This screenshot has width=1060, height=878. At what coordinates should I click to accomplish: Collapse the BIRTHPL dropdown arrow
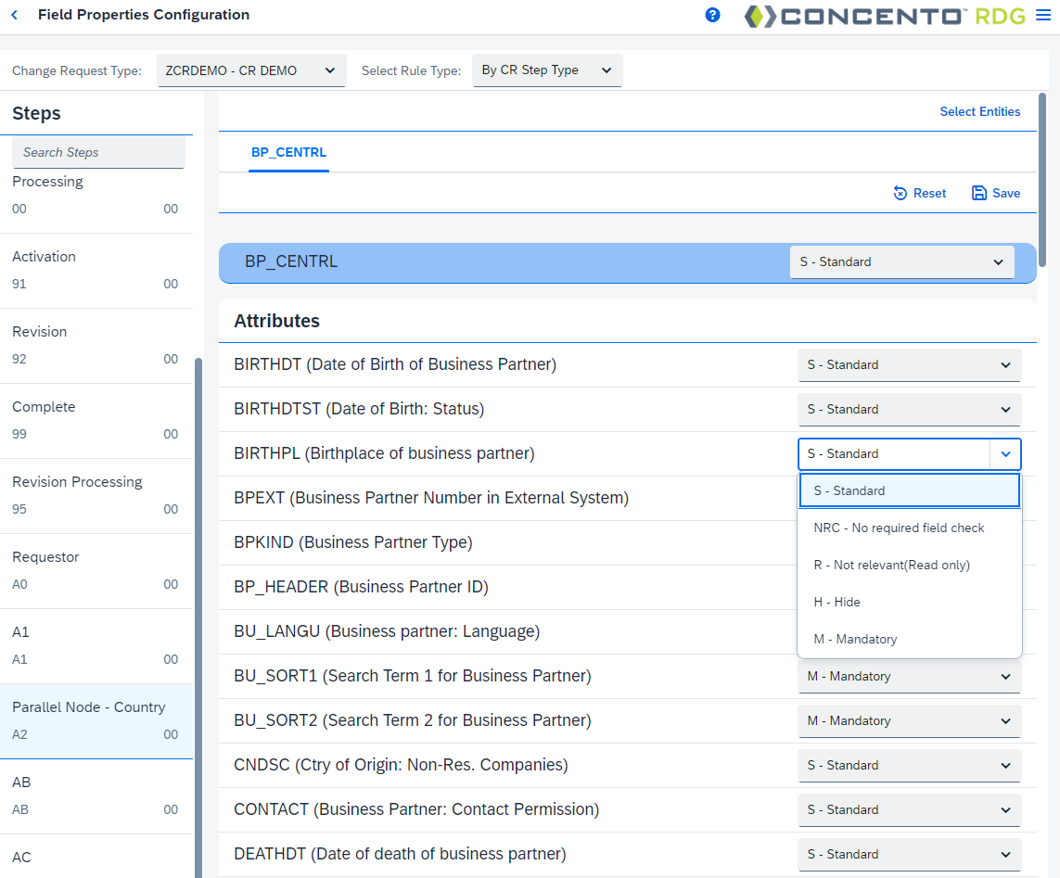tap(1005, 454)
